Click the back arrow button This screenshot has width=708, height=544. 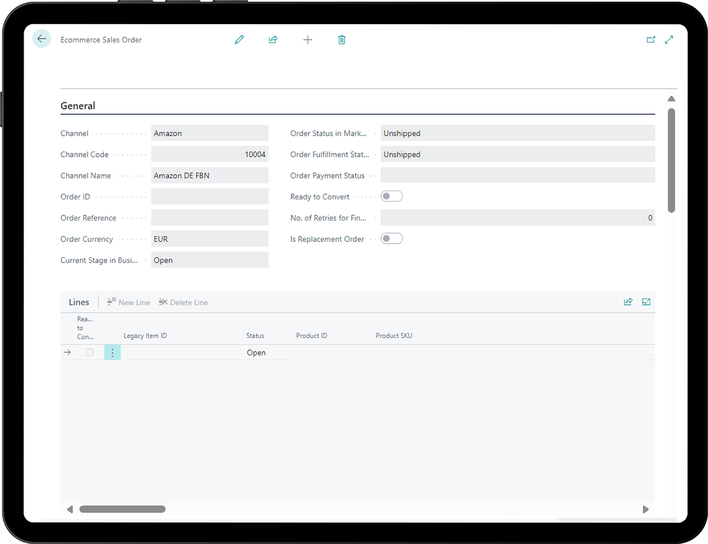tap(41, 39)
